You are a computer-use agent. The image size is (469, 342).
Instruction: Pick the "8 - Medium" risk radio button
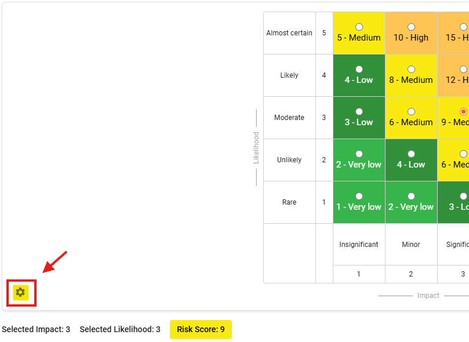[411, 70]
